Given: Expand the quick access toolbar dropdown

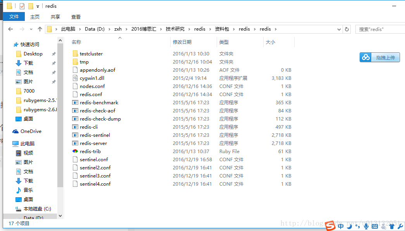Looking at the screenshot, I should click(38, 7).
